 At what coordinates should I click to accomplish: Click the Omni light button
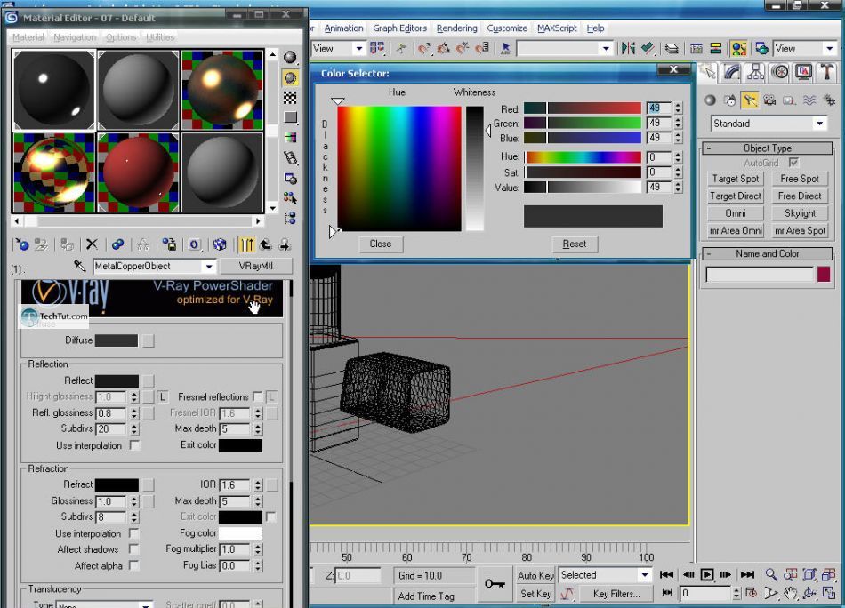tap(736, 213)
